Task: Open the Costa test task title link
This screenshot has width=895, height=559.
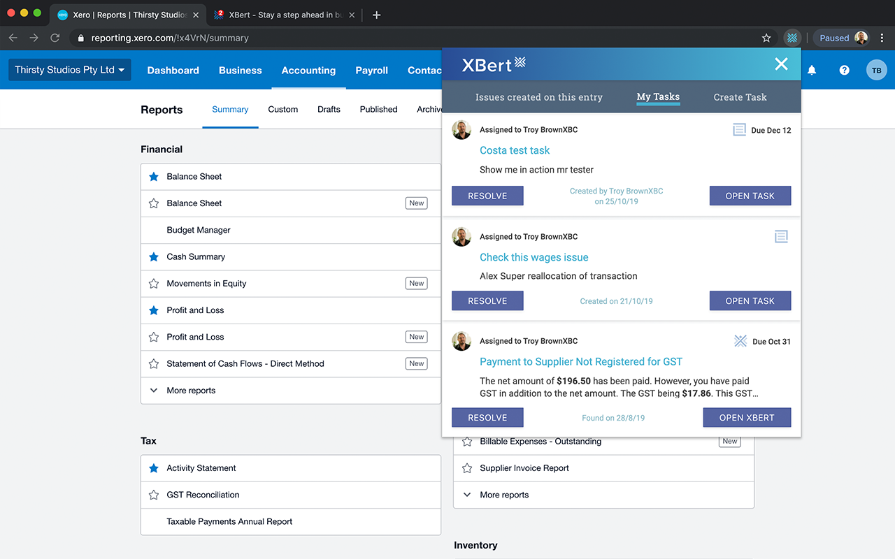Action: [x=515, y=150]
